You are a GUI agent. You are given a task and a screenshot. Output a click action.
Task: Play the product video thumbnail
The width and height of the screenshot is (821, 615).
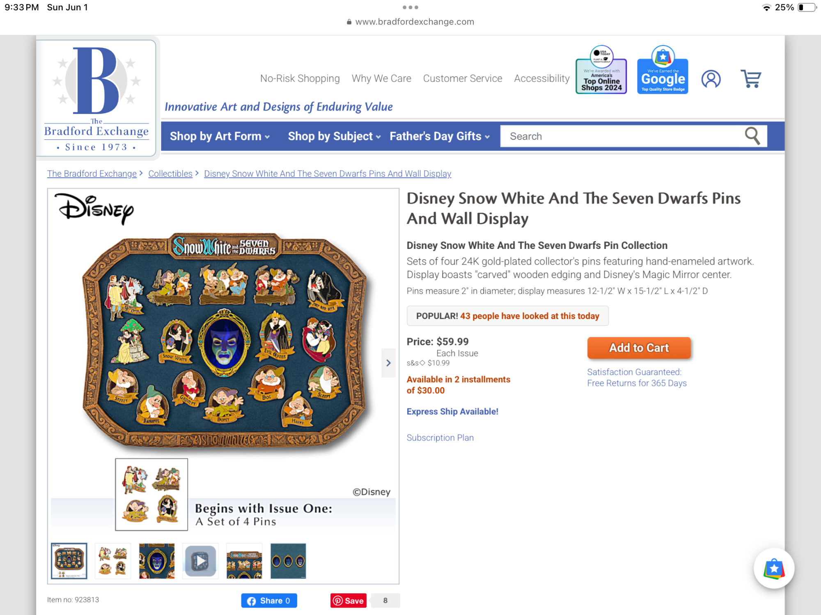pos(200,560)
